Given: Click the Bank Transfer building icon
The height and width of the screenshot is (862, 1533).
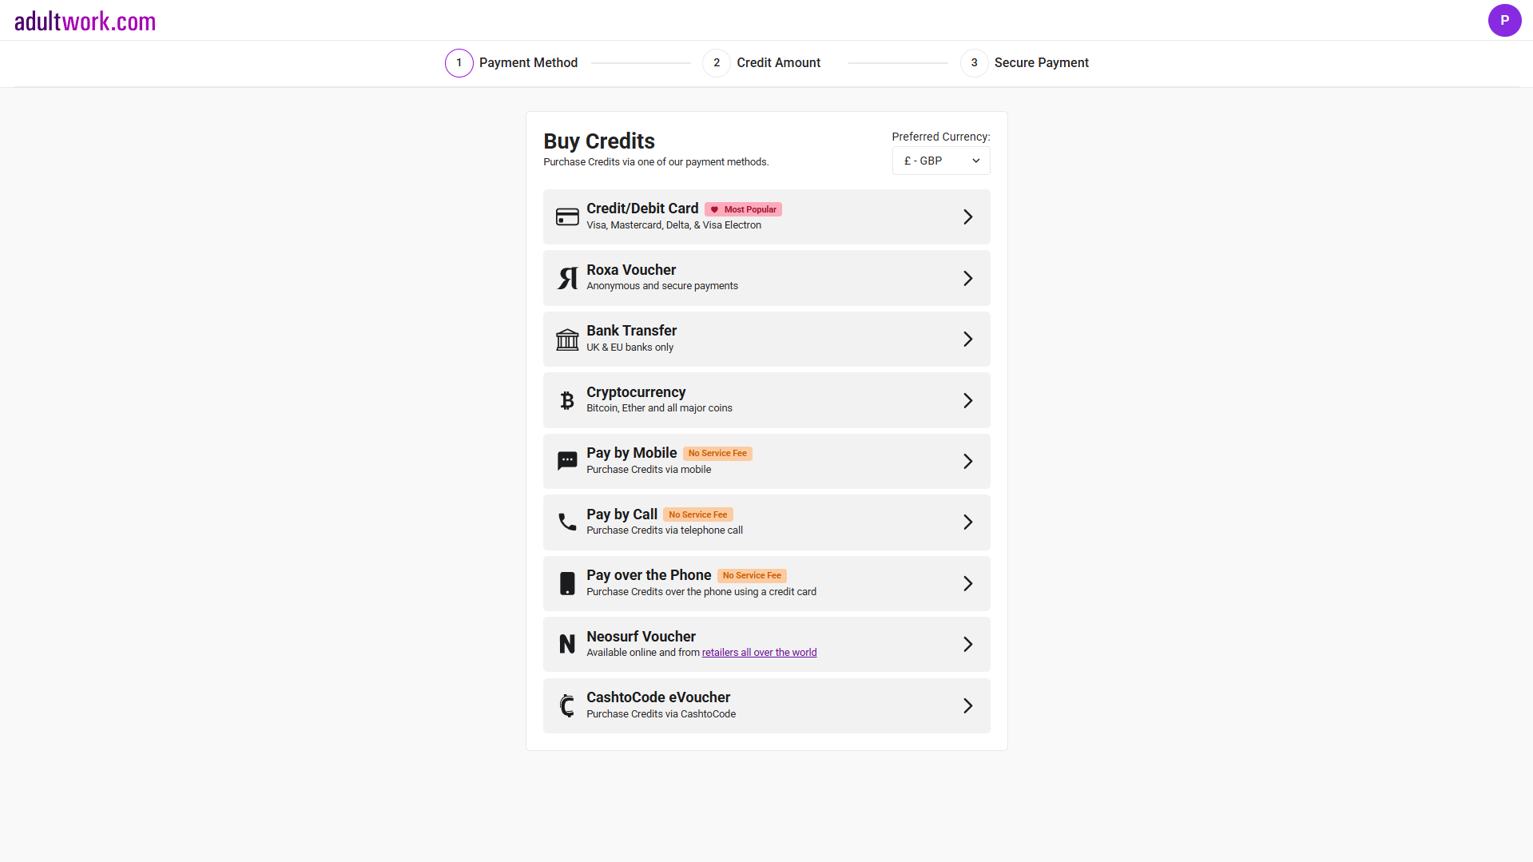Looking at the screenshot, I should [x=567, y=340].
